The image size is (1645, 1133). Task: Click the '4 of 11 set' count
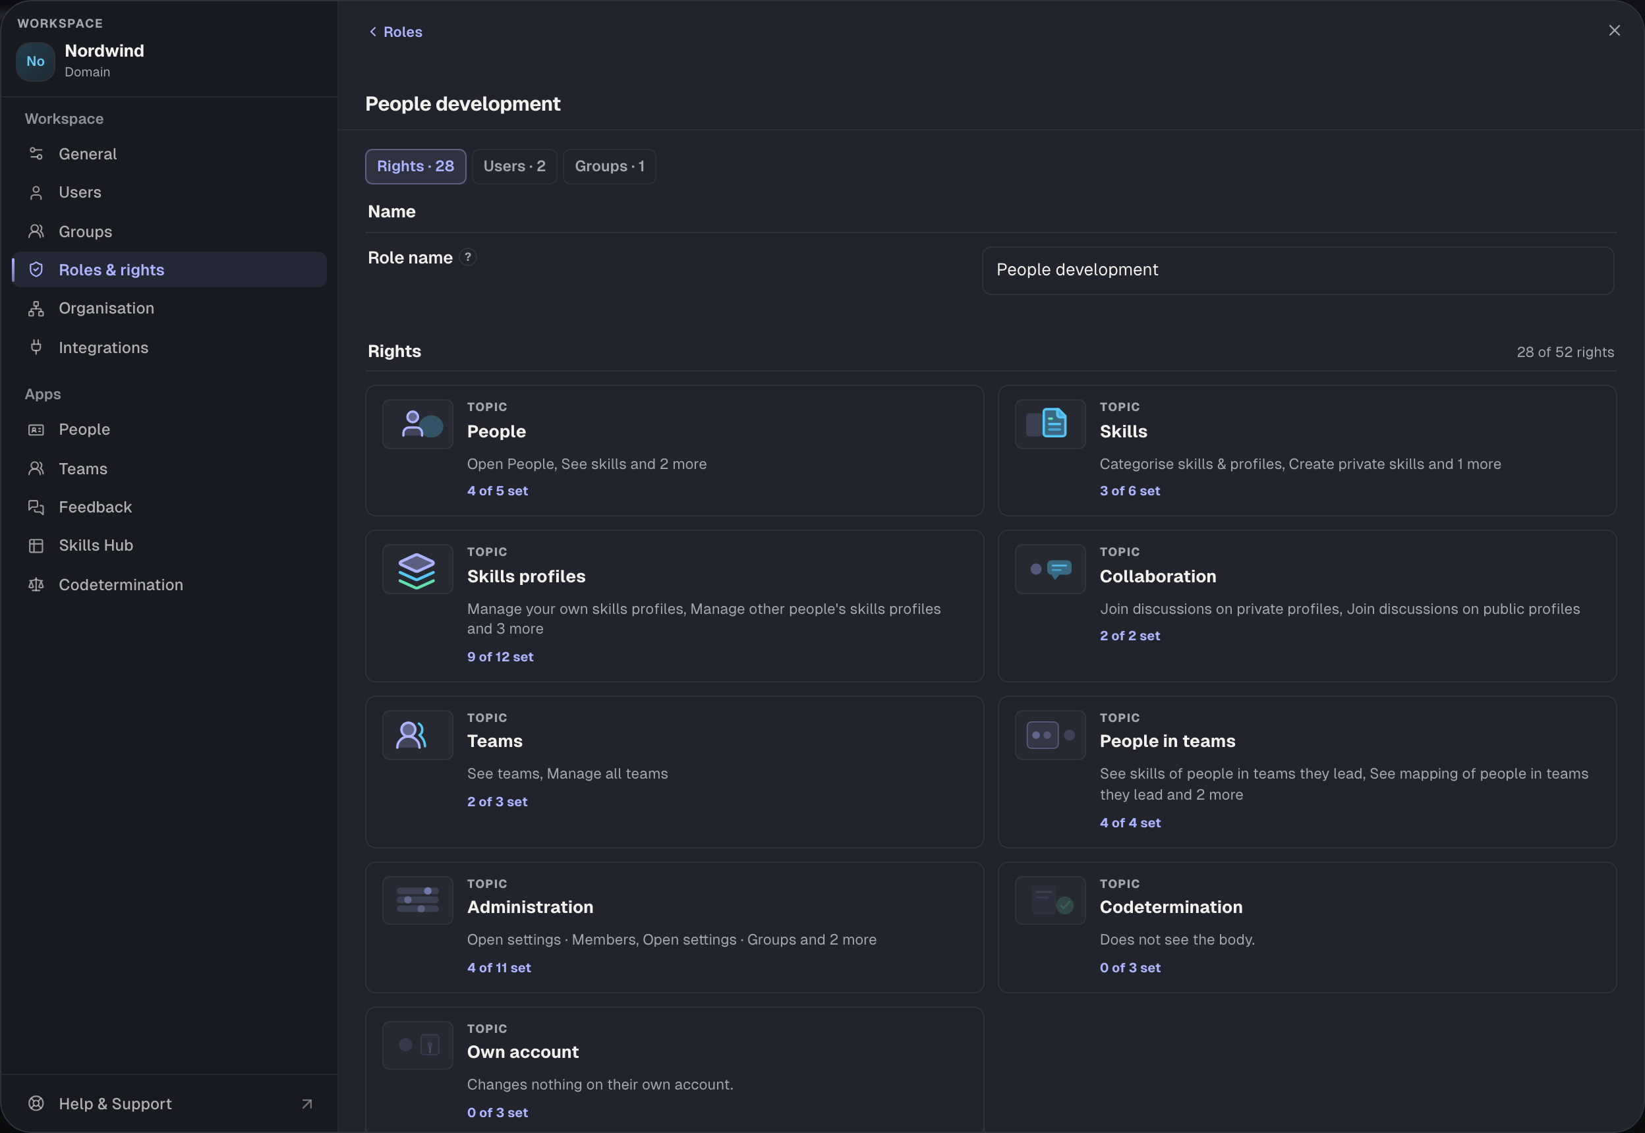coord(499,968)
